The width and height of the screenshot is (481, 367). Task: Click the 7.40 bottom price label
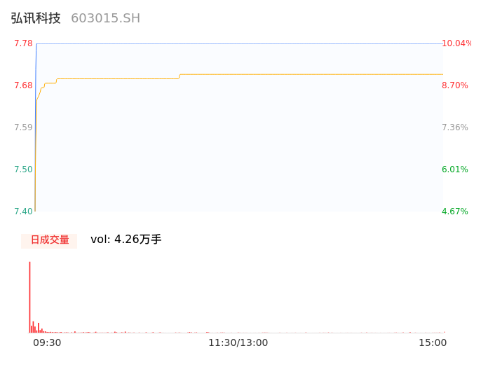pos(23,212)
